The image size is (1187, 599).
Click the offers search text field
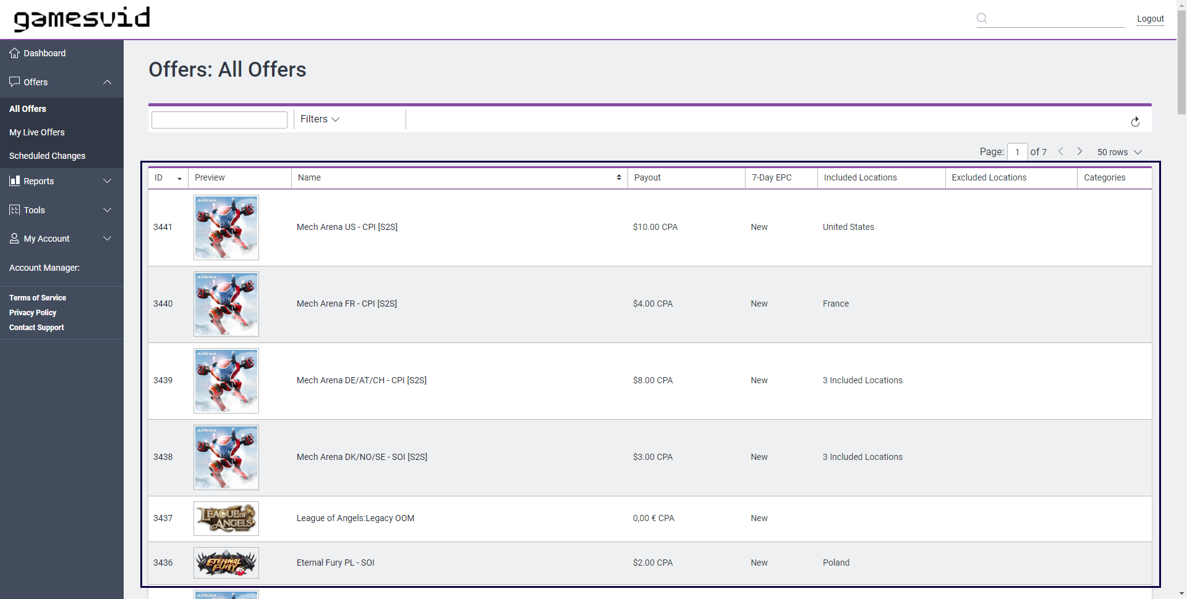[x=219, y=120]
